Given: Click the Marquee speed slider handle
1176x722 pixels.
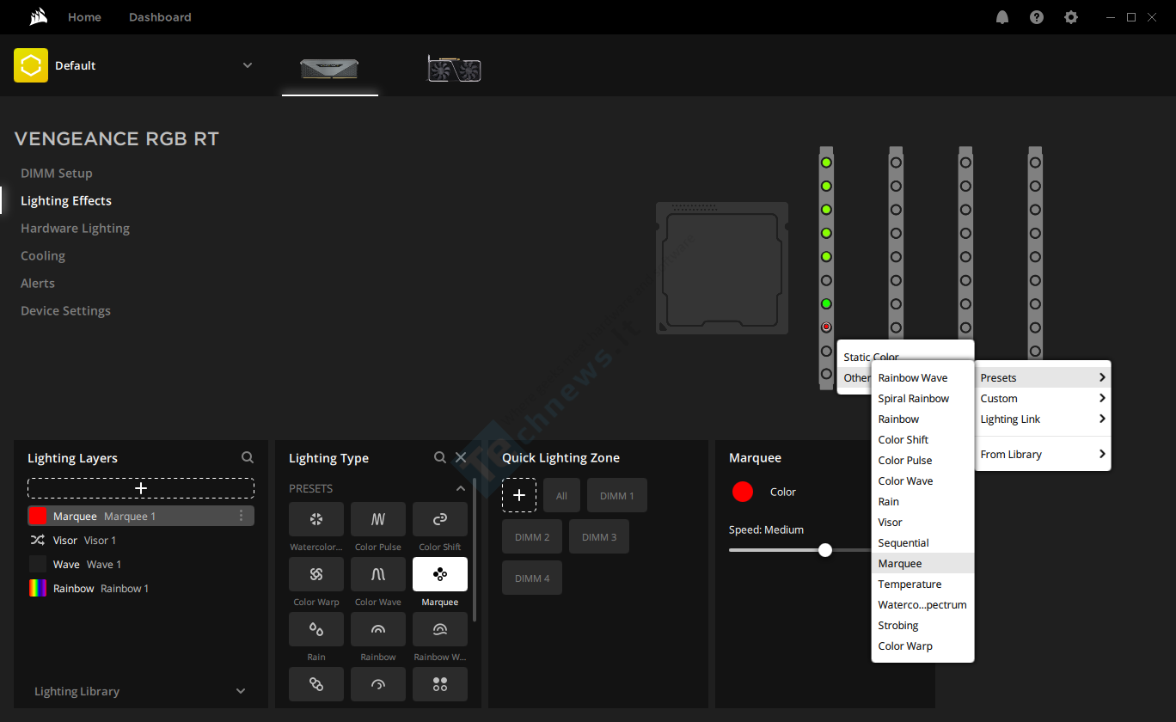Looking at the screenshot, I should click(825, 550).
